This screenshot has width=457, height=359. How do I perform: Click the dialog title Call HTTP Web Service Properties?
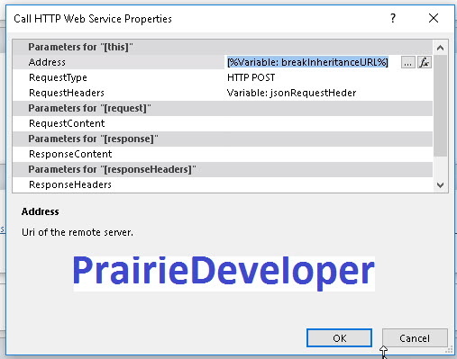93,19
